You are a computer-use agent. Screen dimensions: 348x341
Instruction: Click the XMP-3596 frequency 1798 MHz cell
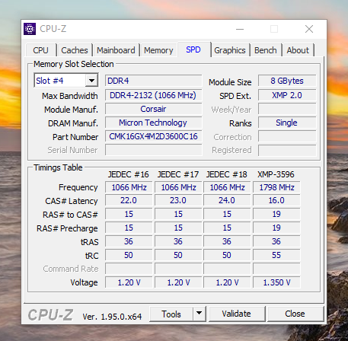click(x=276, y=187)
